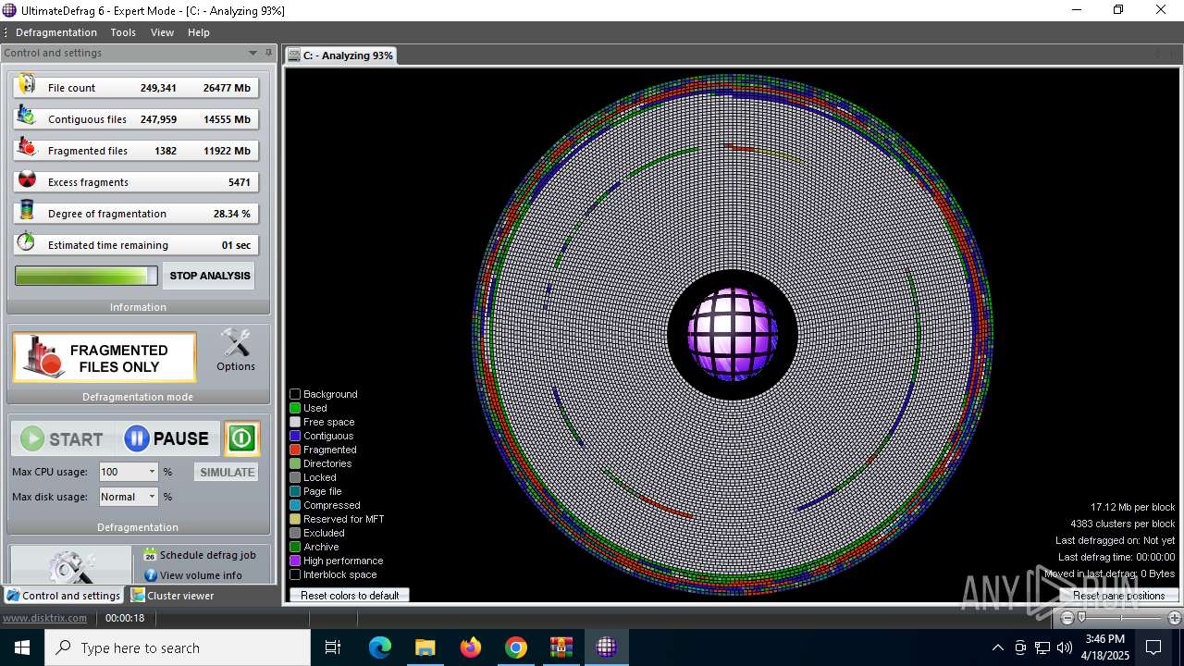Click the purple disk globe in the center
Viewport: 1184px width, 666px height.
[x=733, y=335]
